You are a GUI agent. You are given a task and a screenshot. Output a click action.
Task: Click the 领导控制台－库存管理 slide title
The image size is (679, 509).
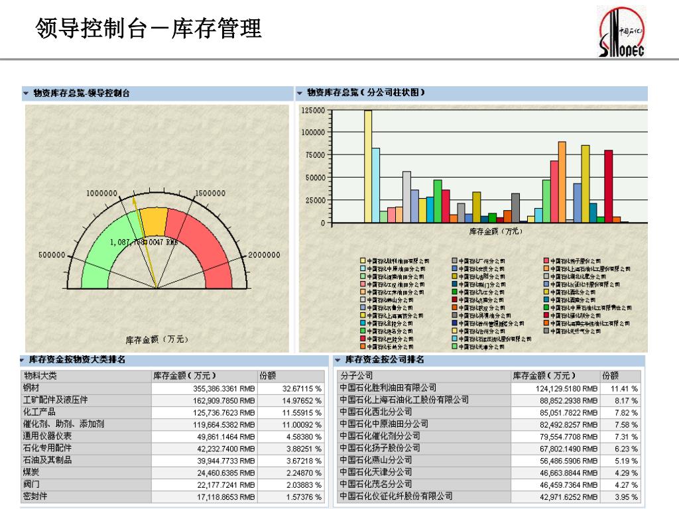(149, 28)
